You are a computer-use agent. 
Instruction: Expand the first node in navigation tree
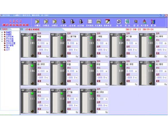[x=2, y=32]
